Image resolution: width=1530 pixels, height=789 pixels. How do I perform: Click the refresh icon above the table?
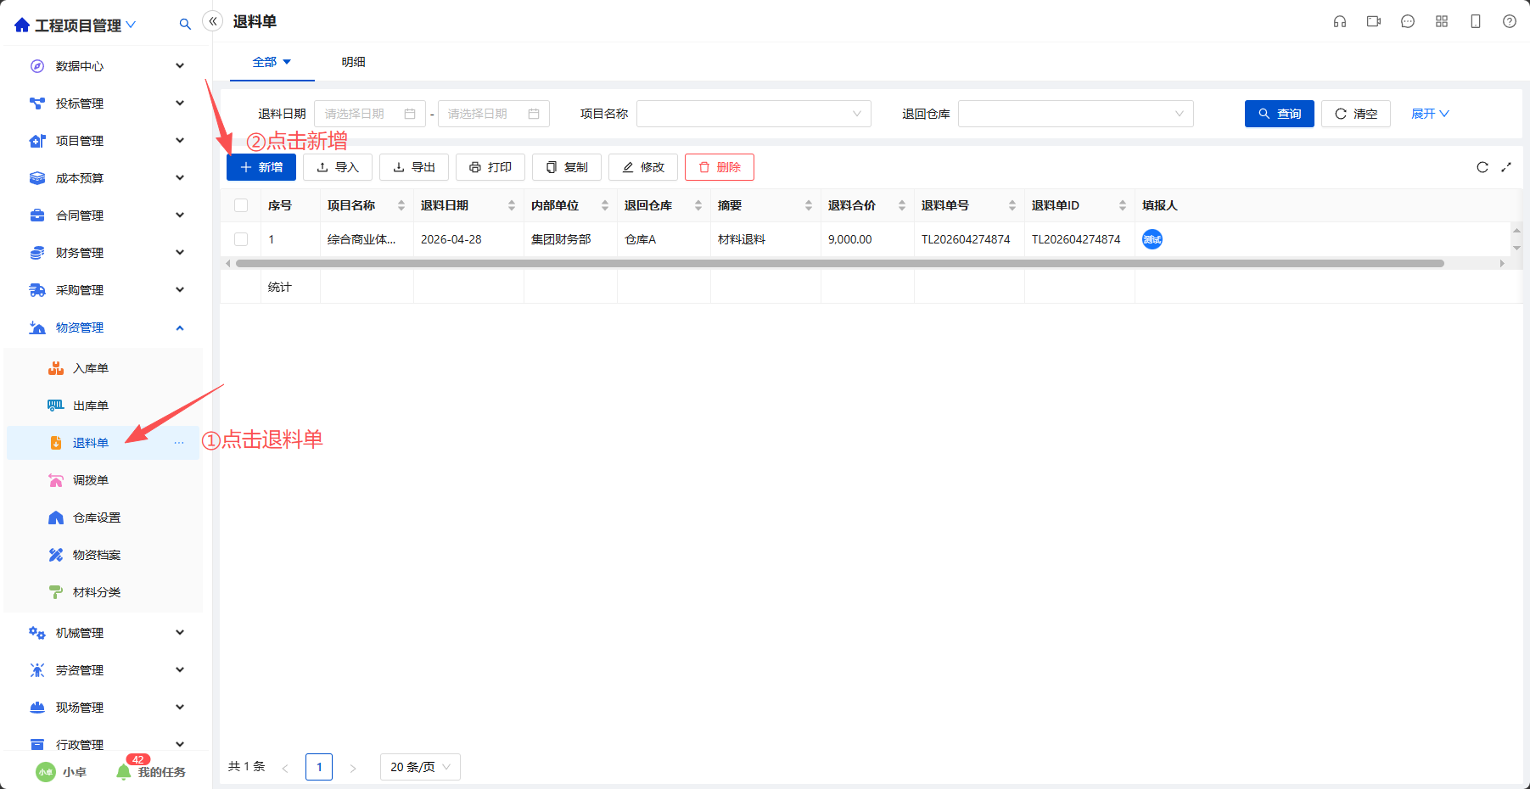tap(1482, 167)
